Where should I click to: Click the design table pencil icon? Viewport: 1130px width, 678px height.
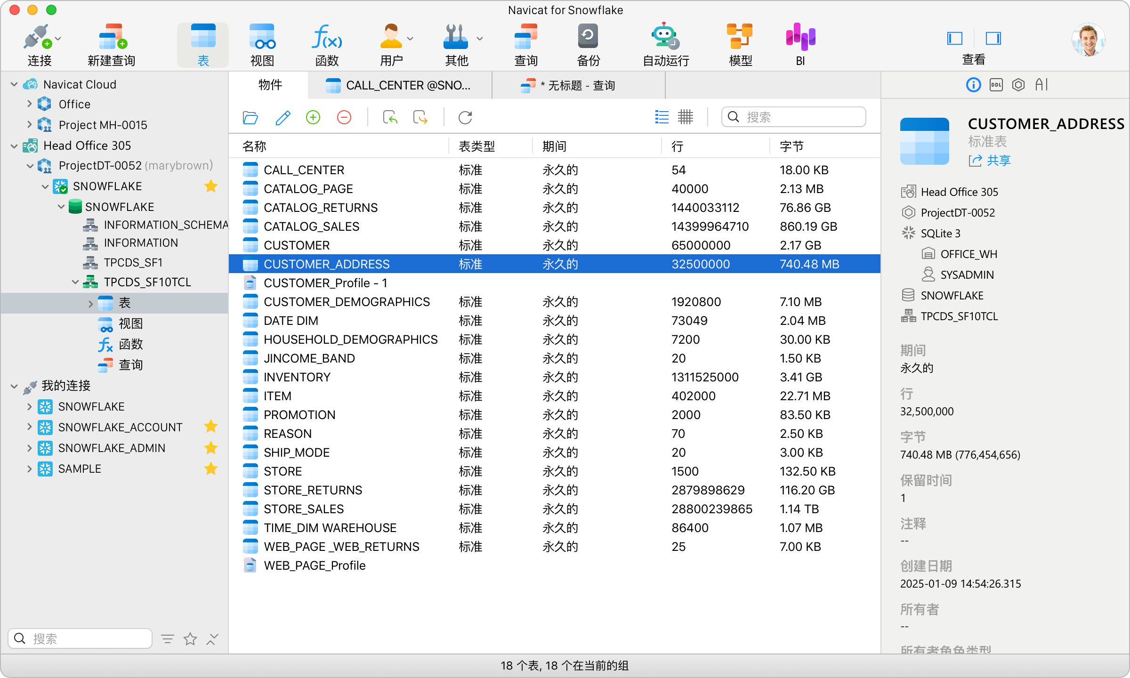pos(282,117)
